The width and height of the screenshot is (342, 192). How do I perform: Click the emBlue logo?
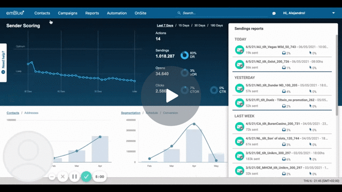click(15, 13)
